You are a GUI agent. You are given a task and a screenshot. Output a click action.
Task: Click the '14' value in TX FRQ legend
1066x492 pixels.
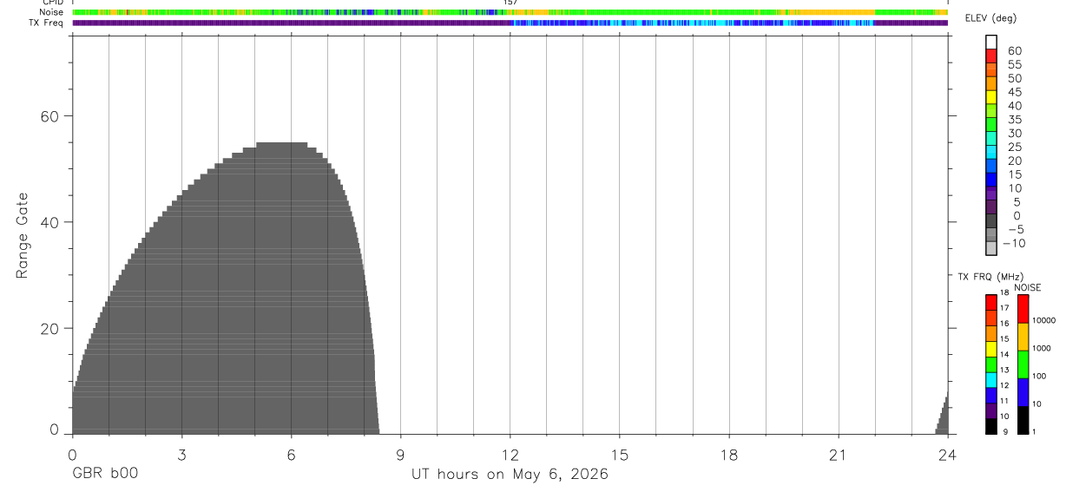(1004, 354)
